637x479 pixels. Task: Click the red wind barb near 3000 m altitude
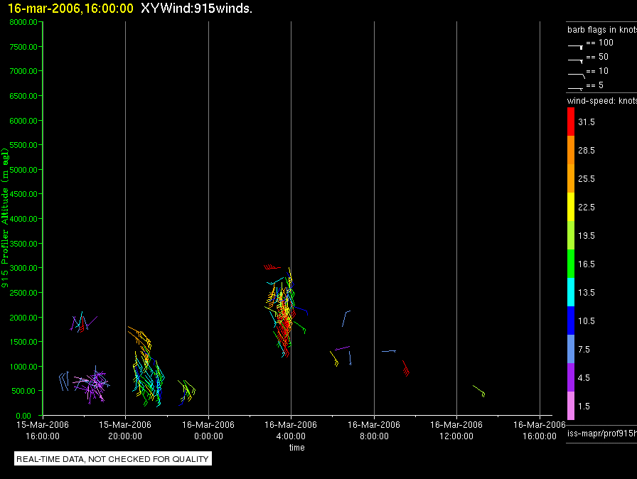[x=272, y=267]
